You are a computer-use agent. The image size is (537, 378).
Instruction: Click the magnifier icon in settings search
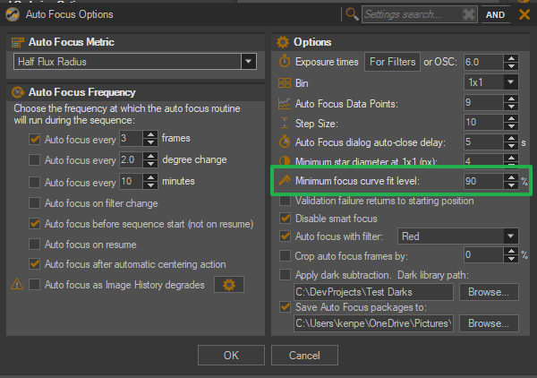(352, 14)
